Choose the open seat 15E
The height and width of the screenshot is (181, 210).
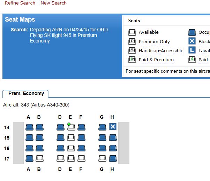click(71, 138)
